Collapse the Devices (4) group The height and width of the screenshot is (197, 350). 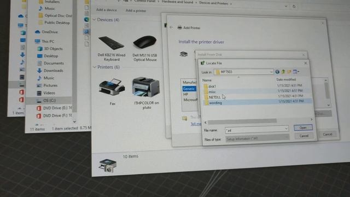click(x=94, y=20)
